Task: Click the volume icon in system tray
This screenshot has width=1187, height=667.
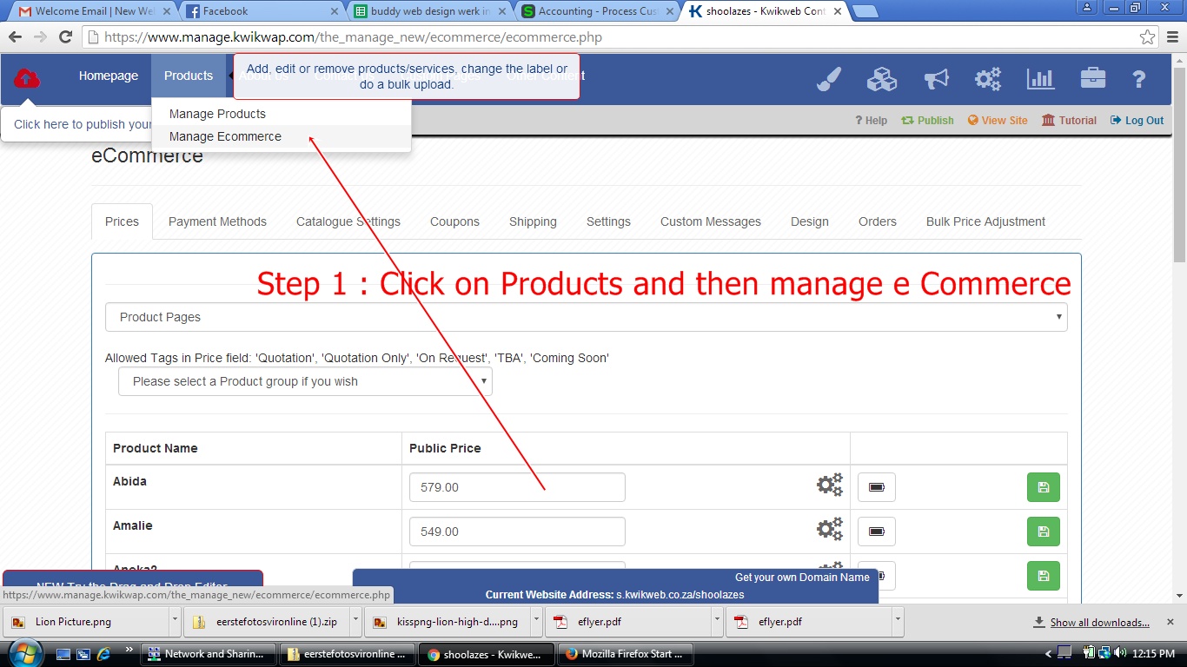Action: (1118, 653)
